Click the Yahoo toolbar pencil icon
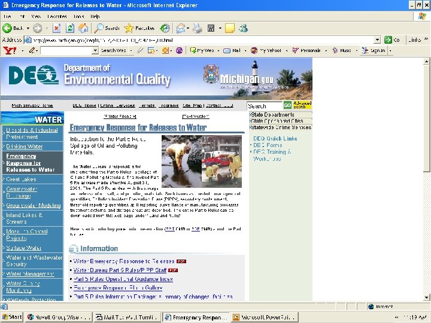This screenshot has height=323, width=431. [x=32, y=50]
